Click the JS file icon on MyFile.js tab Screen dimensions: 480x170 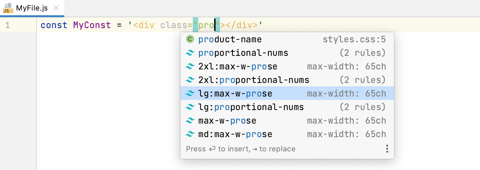8,8
